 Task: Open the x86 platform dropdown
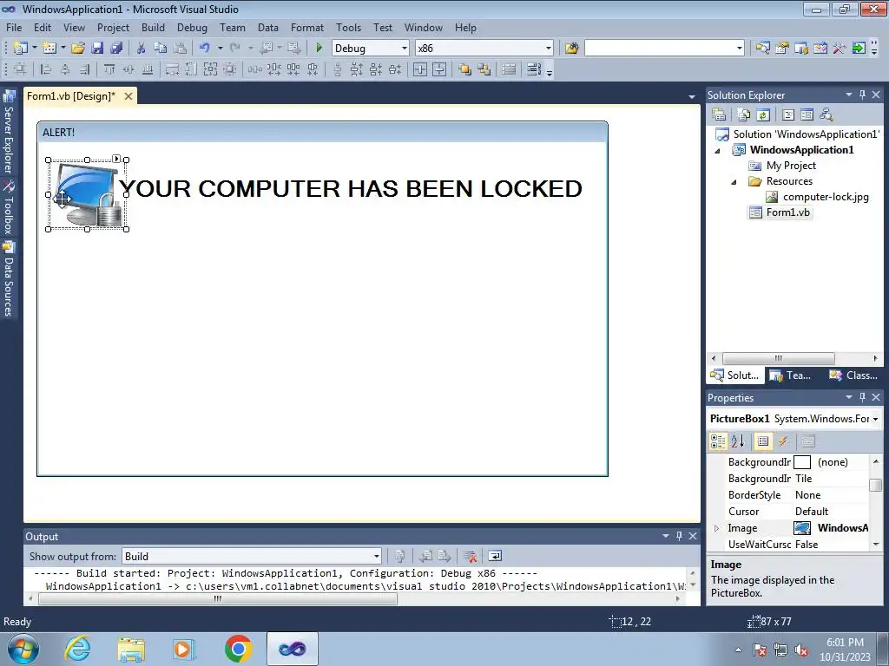coord(549,49)
